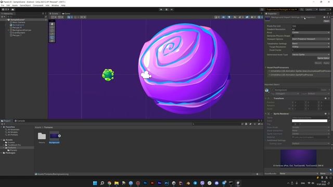The image size is (333, 187).
Task: Open the Scenes folder in the Project tree
Action: point(11,142)
